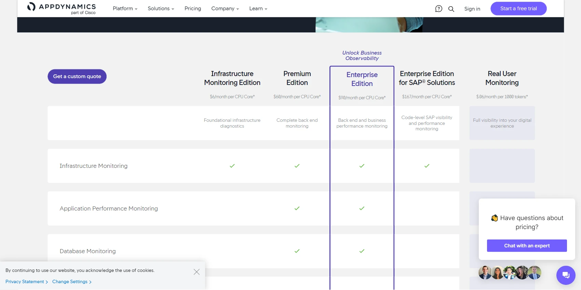This screenshot has height=290, width=581.
Task: Click Have questions about pricing text
Action: click(527, 222)
